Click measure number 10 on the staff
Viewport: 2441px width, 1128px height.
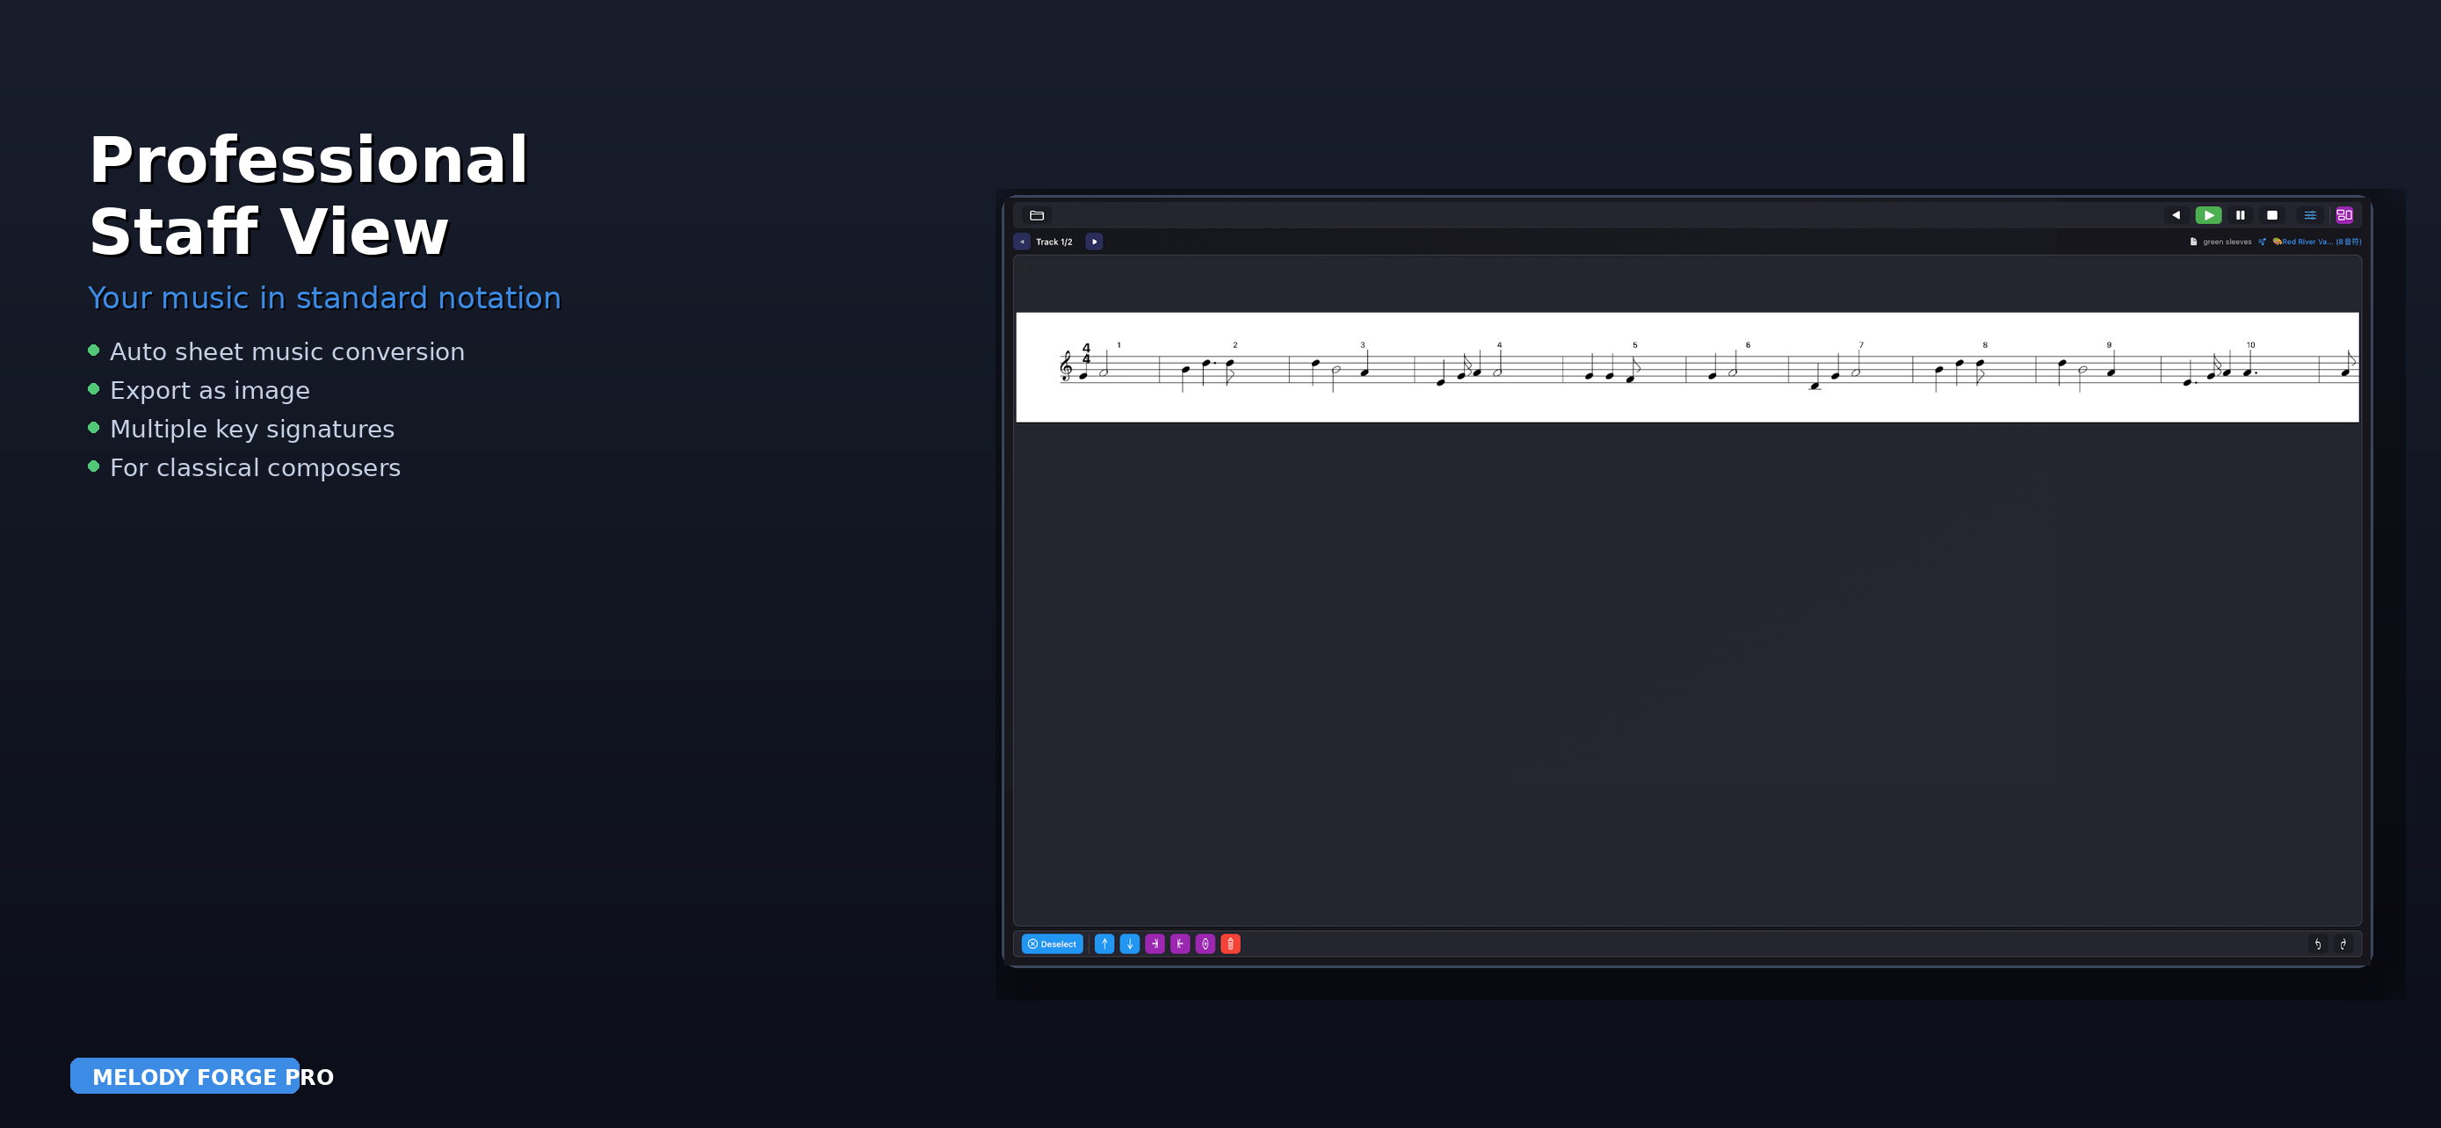[2250, 344]
